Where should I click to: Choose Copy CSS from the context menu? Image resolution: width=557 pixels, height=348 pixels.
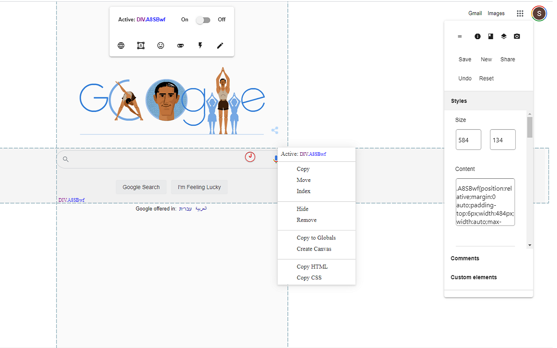309,278
